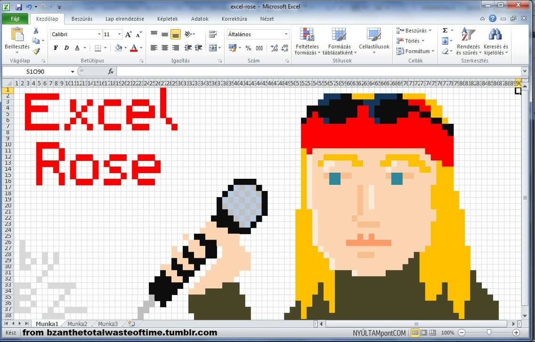Open the font size 11 dropdown
Screen dimensions: 535x342
point(120,34)
